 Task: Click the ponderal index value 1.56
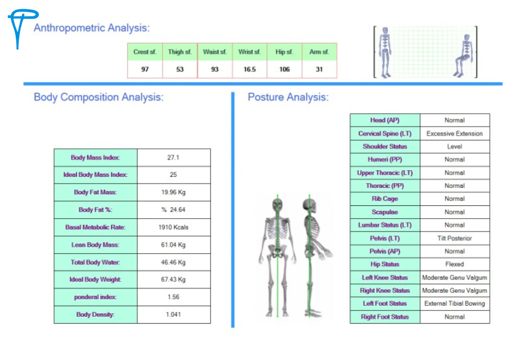174,297
